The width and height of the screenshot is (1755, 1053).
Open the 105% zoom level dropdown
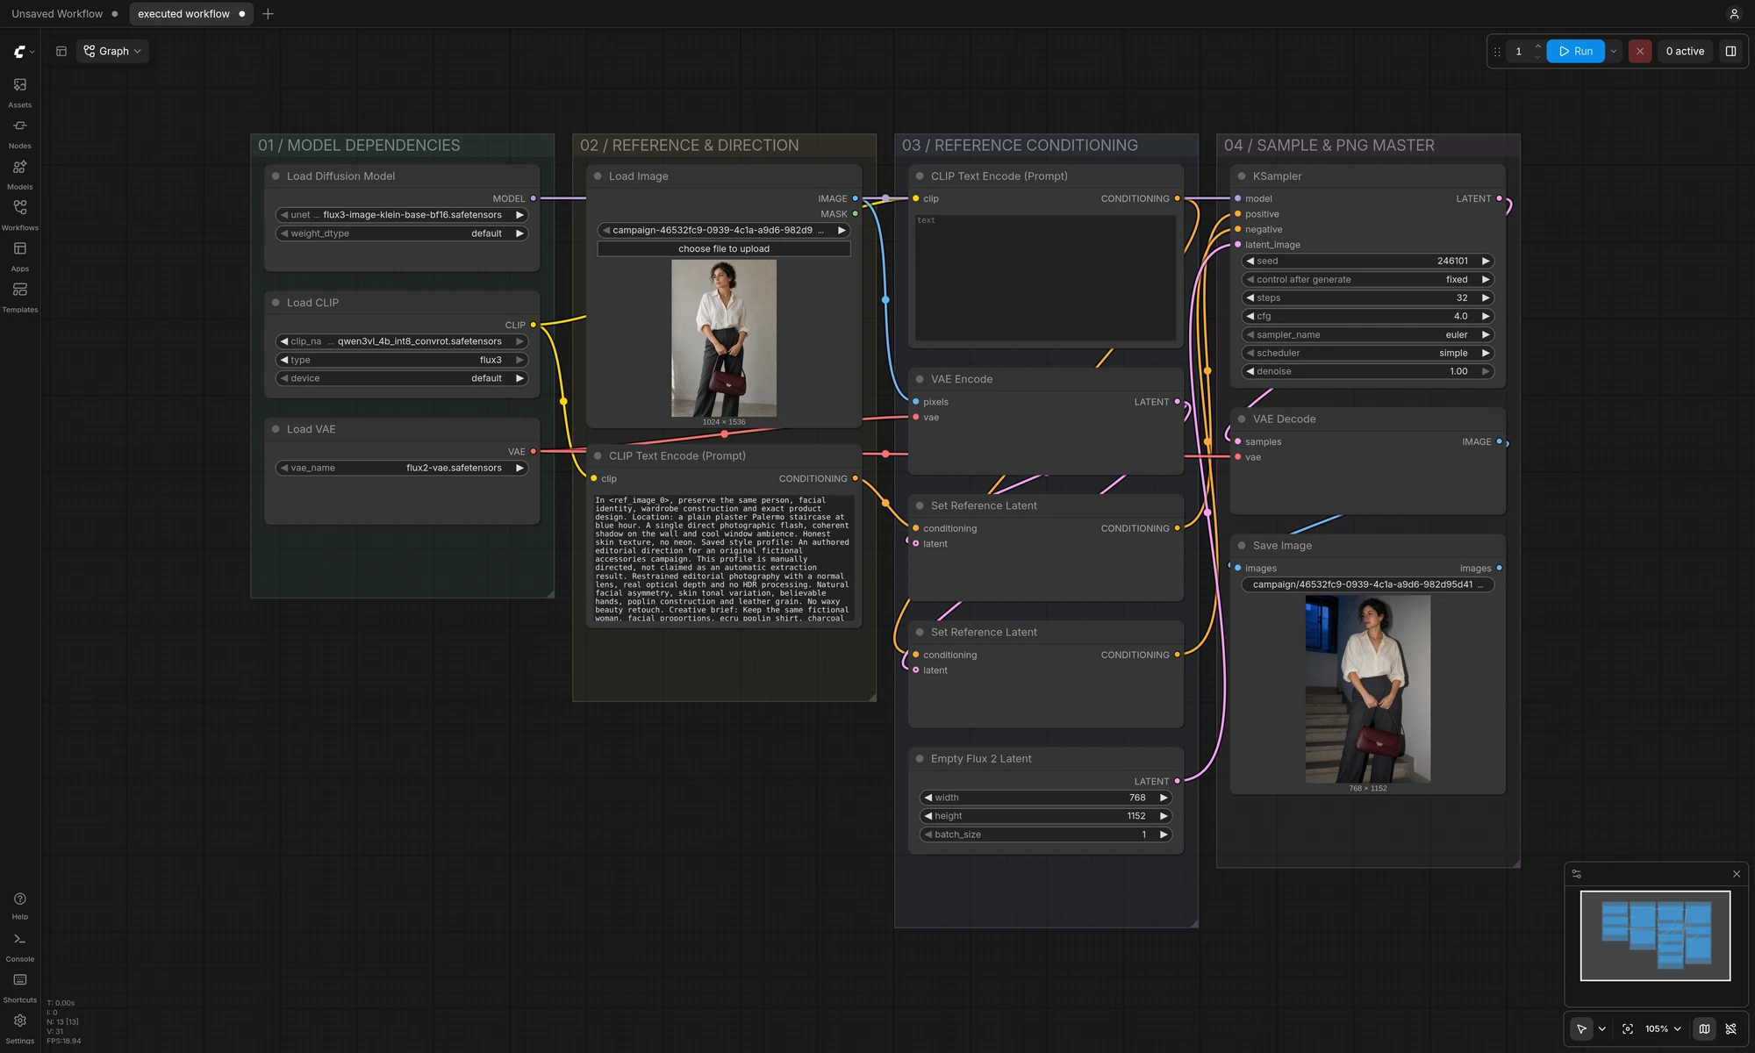click(x=1663, y=1028)
